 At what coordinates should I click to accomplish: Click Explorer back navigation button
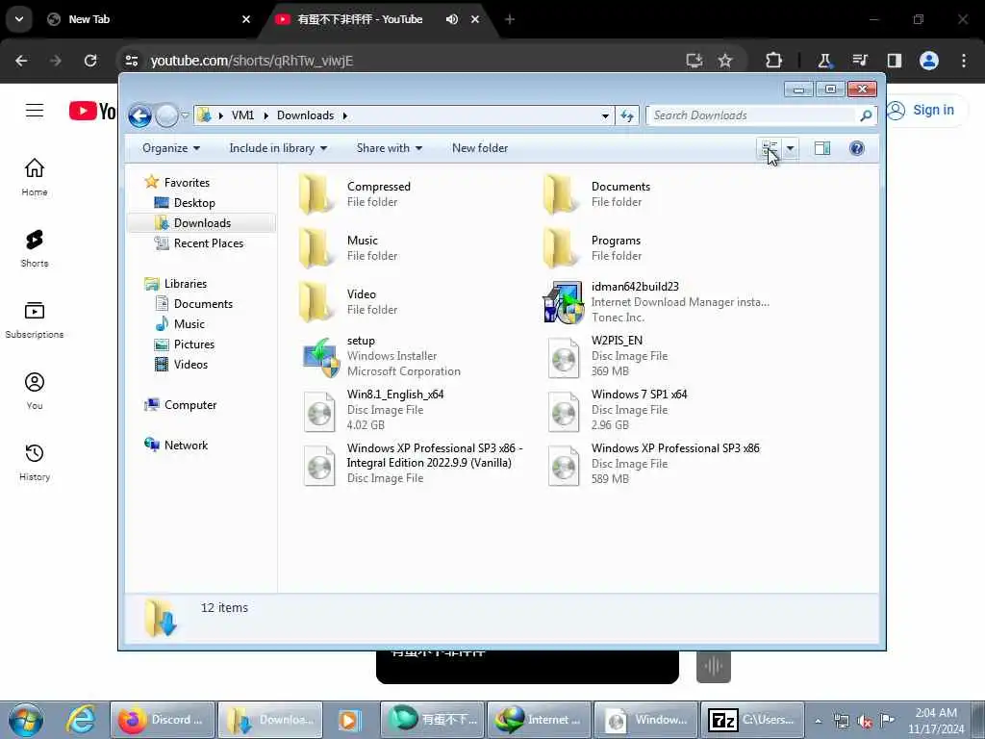(x=139, y=115)
